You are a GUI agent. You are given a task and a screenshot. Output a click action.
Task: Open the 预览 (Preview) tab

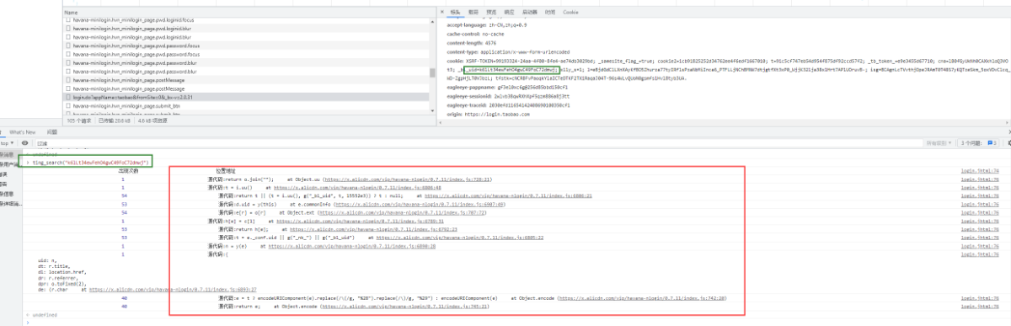[491, 13]
